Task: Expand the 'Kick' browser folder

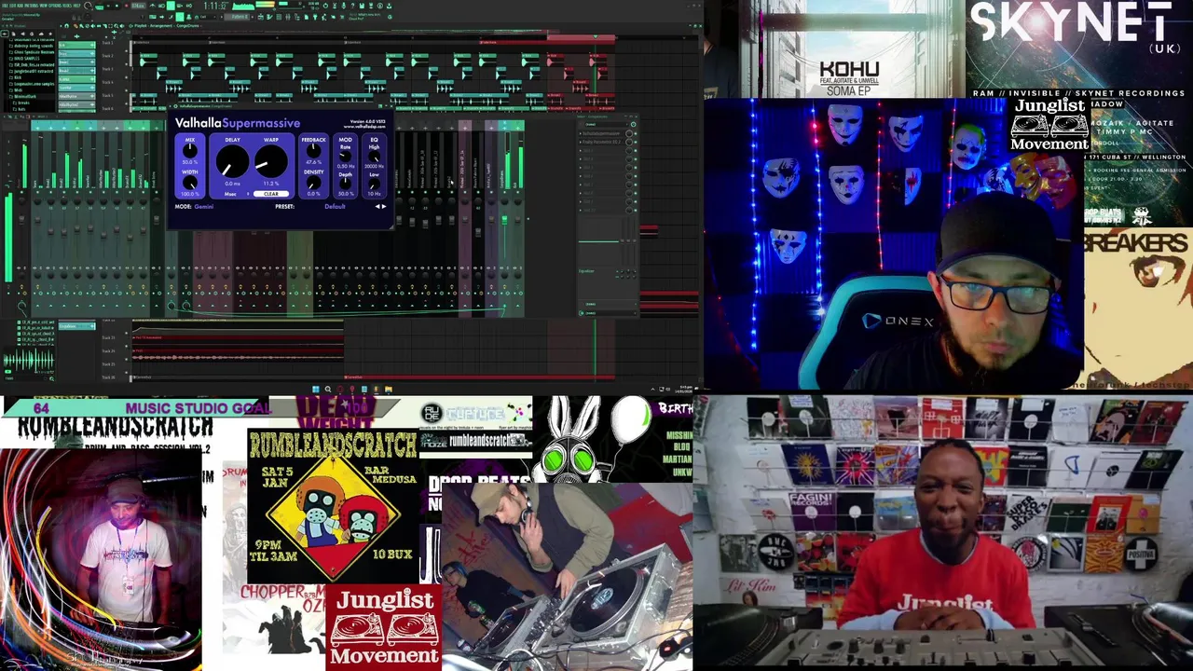Action: 17,77
